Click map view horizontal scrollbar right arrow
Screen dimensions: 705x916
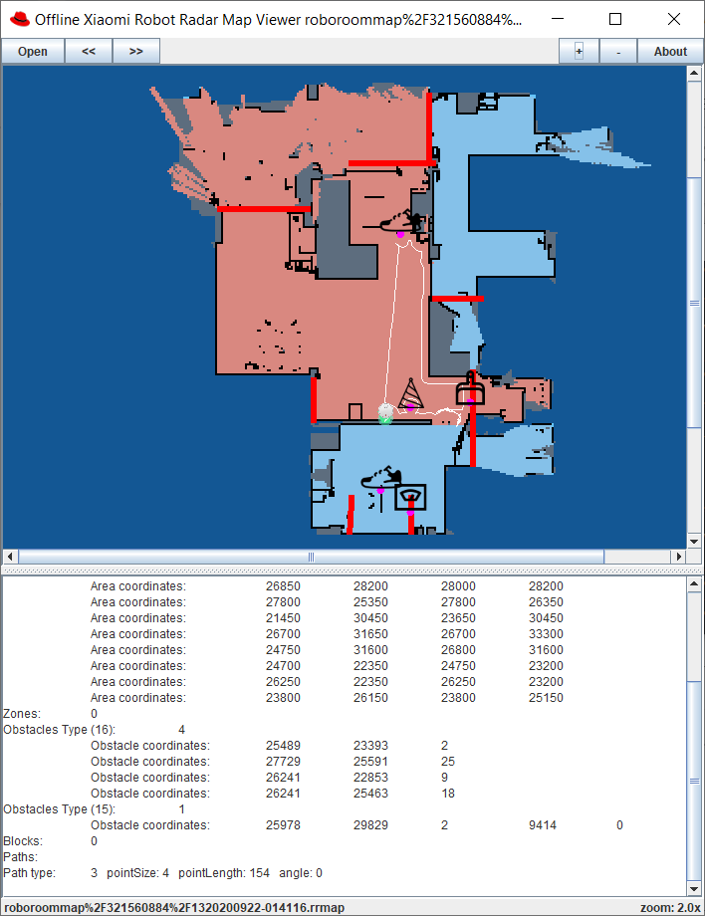pyautogui.click(x=679, y=557)
